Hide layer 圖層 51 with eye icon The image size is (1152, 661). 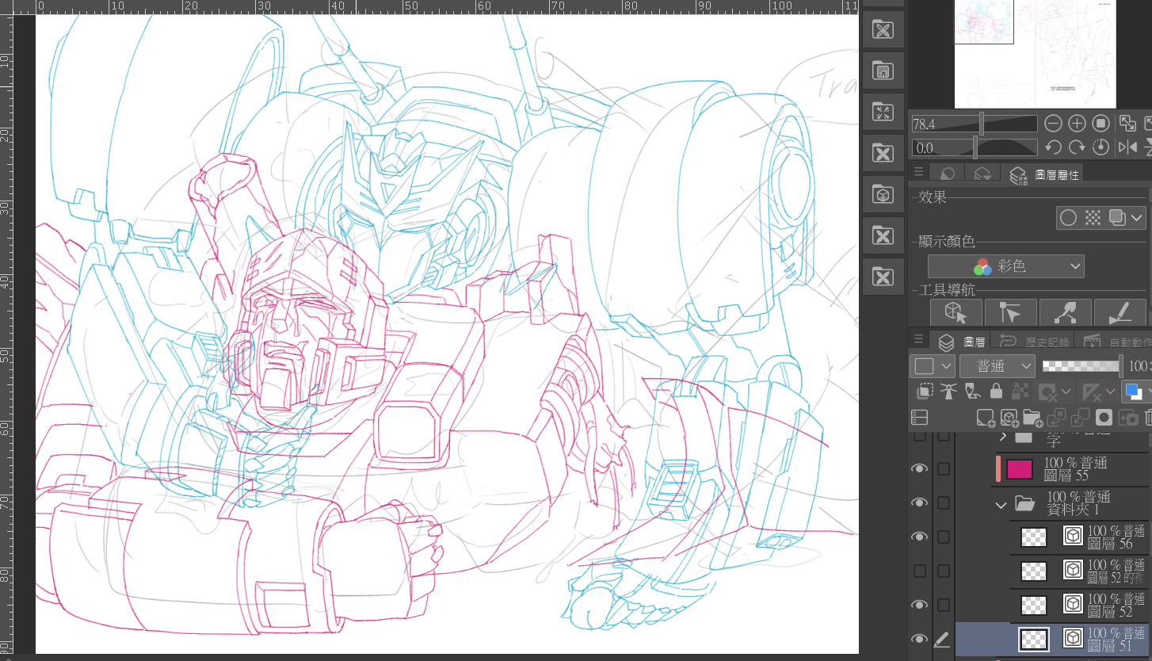pos(919,639)
